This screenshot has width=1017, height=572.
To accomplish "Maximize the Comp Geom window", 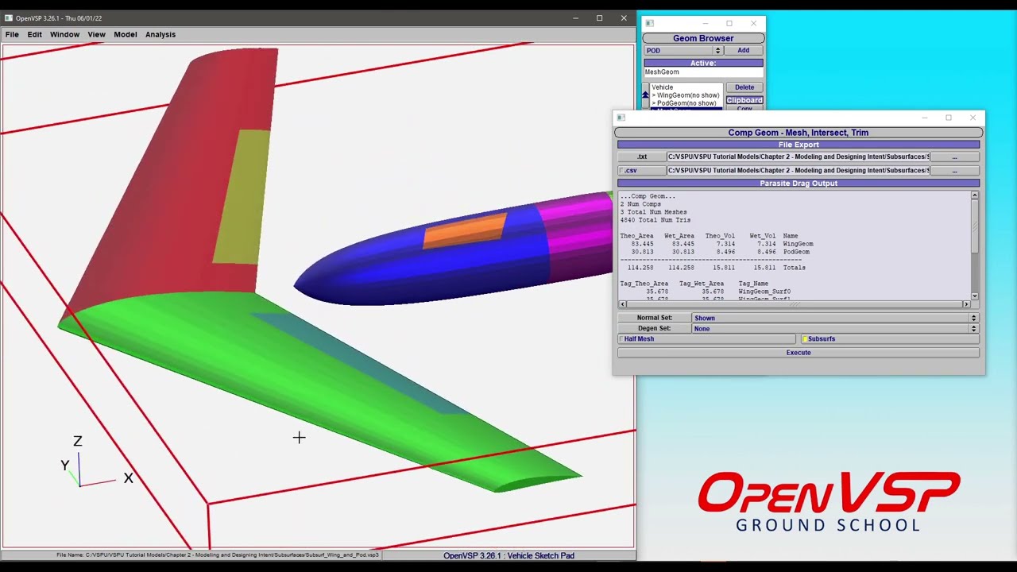I will [949, 118].
